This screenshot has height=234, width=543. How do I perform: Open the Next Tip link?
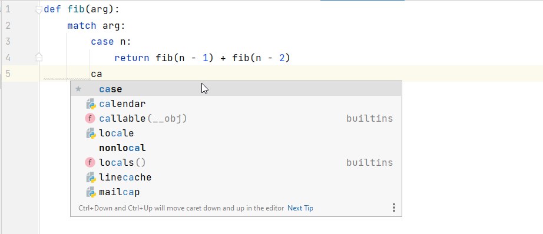(300, 208)
